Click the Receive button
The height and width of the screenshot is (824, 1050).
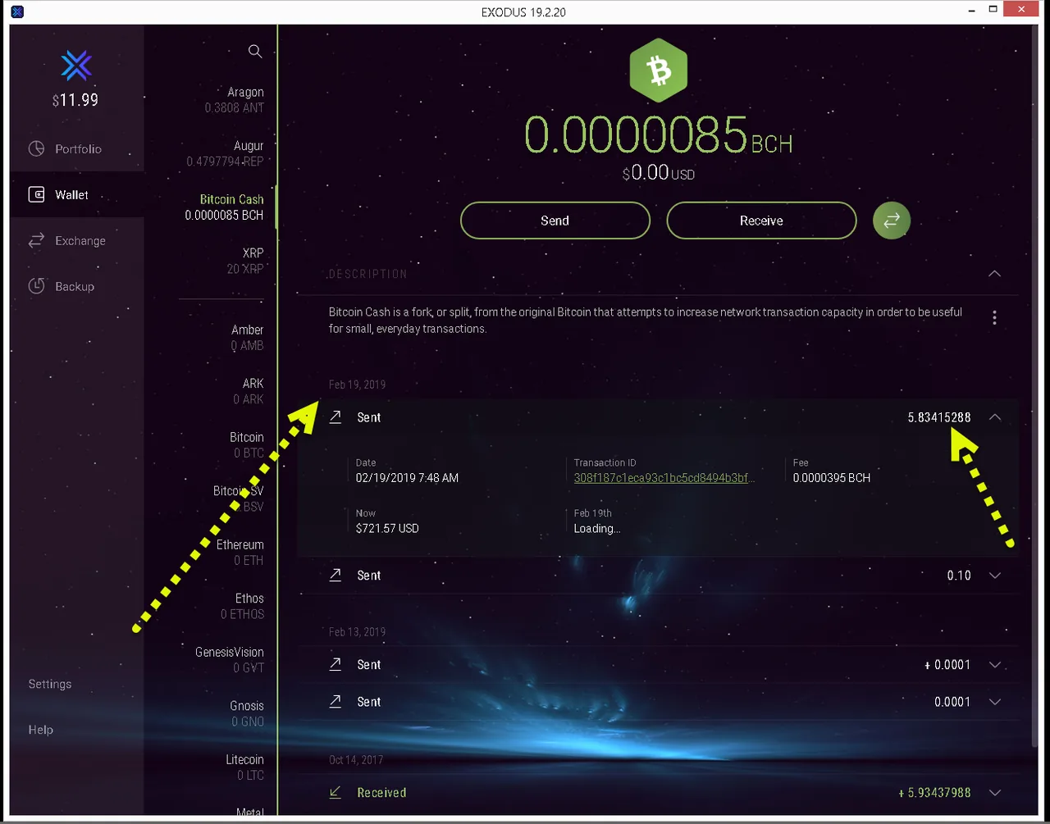pyautogui.click(x=761, y=221)
